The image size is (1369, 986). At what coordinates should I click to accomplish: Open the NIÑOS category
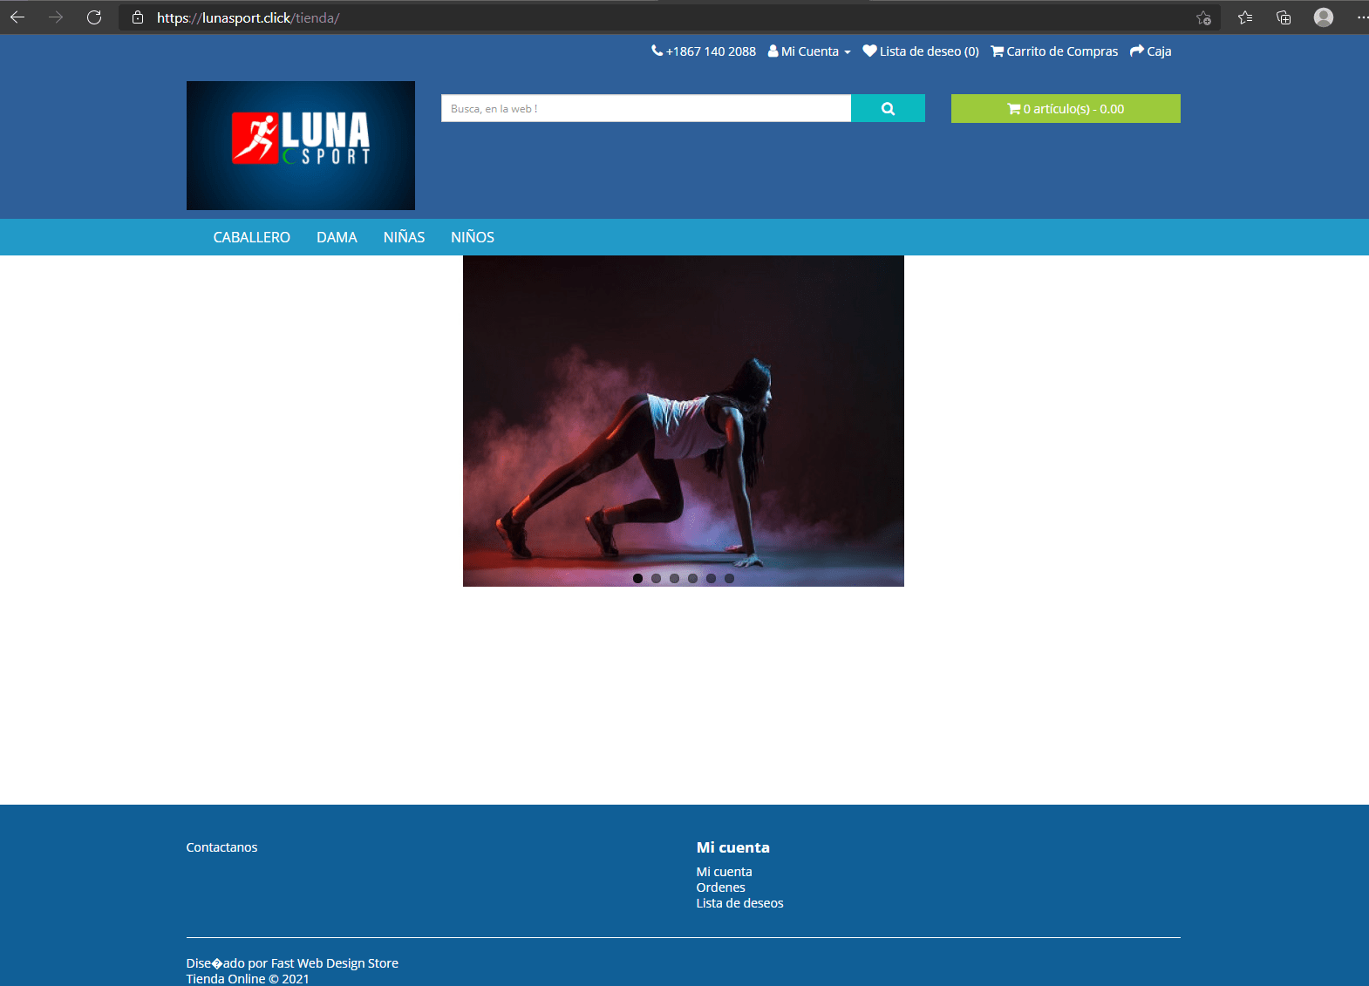click(473, 237)
